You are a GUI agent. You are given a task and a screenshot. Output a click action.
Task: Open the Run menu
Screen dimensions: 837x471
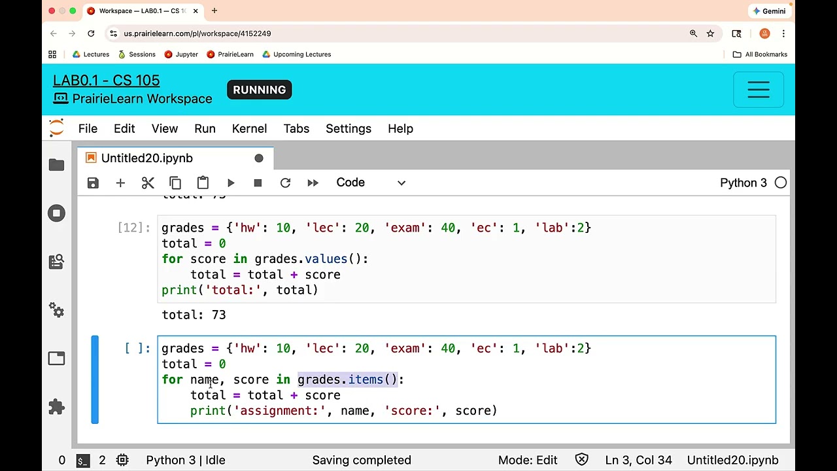coord(205,129)
